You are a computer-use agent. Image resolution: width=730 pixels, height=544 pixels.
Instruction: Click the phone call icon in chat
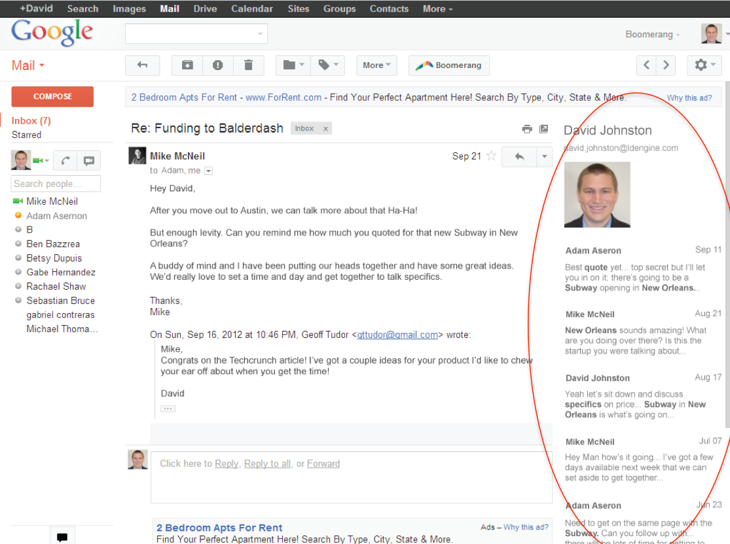click(65, 161)
